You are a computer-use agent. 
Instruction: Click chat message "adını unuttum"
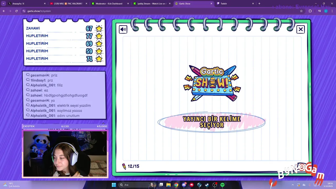pos(68,116)
